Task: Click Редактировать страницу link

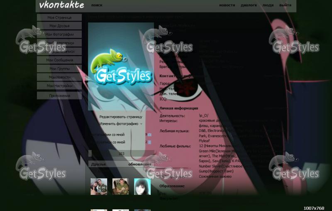Action: (121, 117)
